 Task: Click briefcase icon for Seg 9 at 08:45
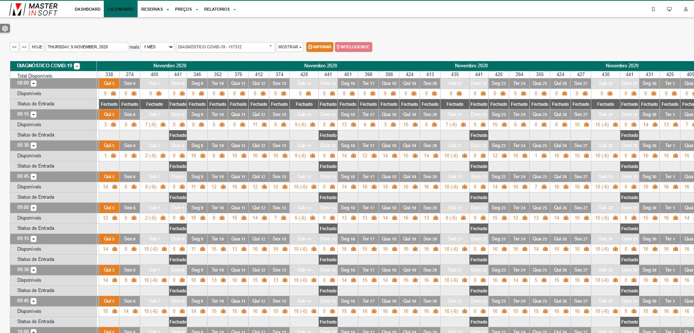(x=203, y=187)
